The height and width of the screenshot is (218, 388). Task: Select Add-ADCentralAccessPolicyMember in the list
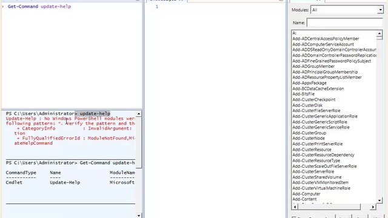pyautogui.click(x=326, y=39)
